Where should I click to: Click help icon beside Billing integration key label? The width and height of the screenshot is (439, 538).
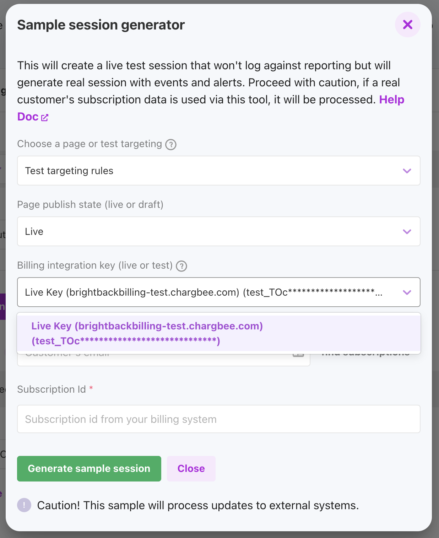pyautogui.click(x=181, y=266)
